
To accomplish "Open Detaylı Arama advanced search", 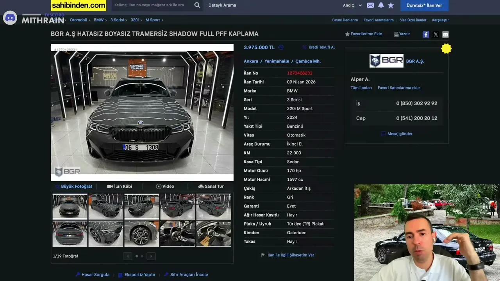I will (222, 5).
